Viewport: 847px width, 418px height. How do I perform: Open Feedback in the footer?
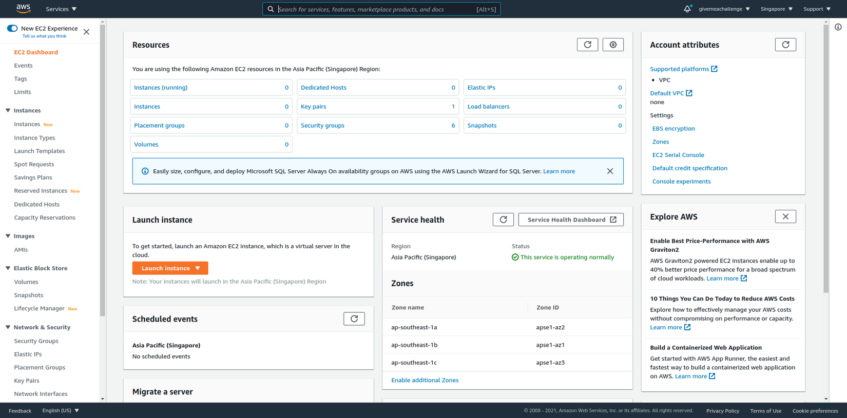coord(20,411)
